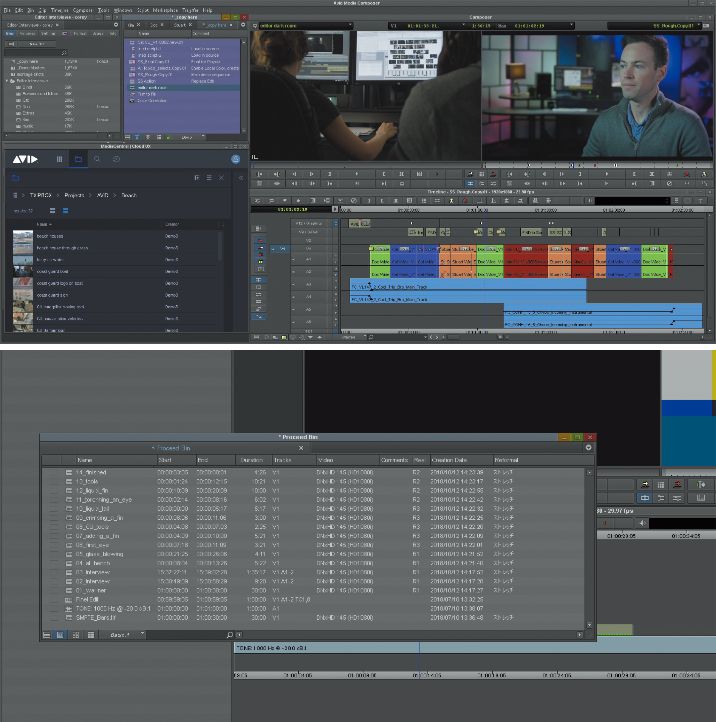Click the Mark In button in the timeline toolbar
Viewport: 716px width, 722px height.
pyautogui.click(x=369, y=201)
